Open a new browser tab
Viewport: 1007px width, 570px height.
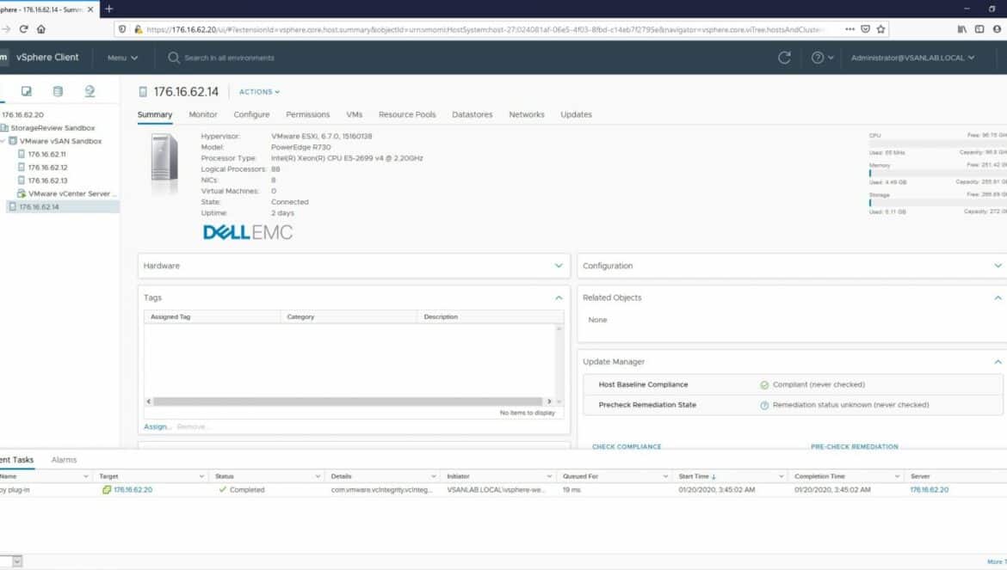pos(109,9)
